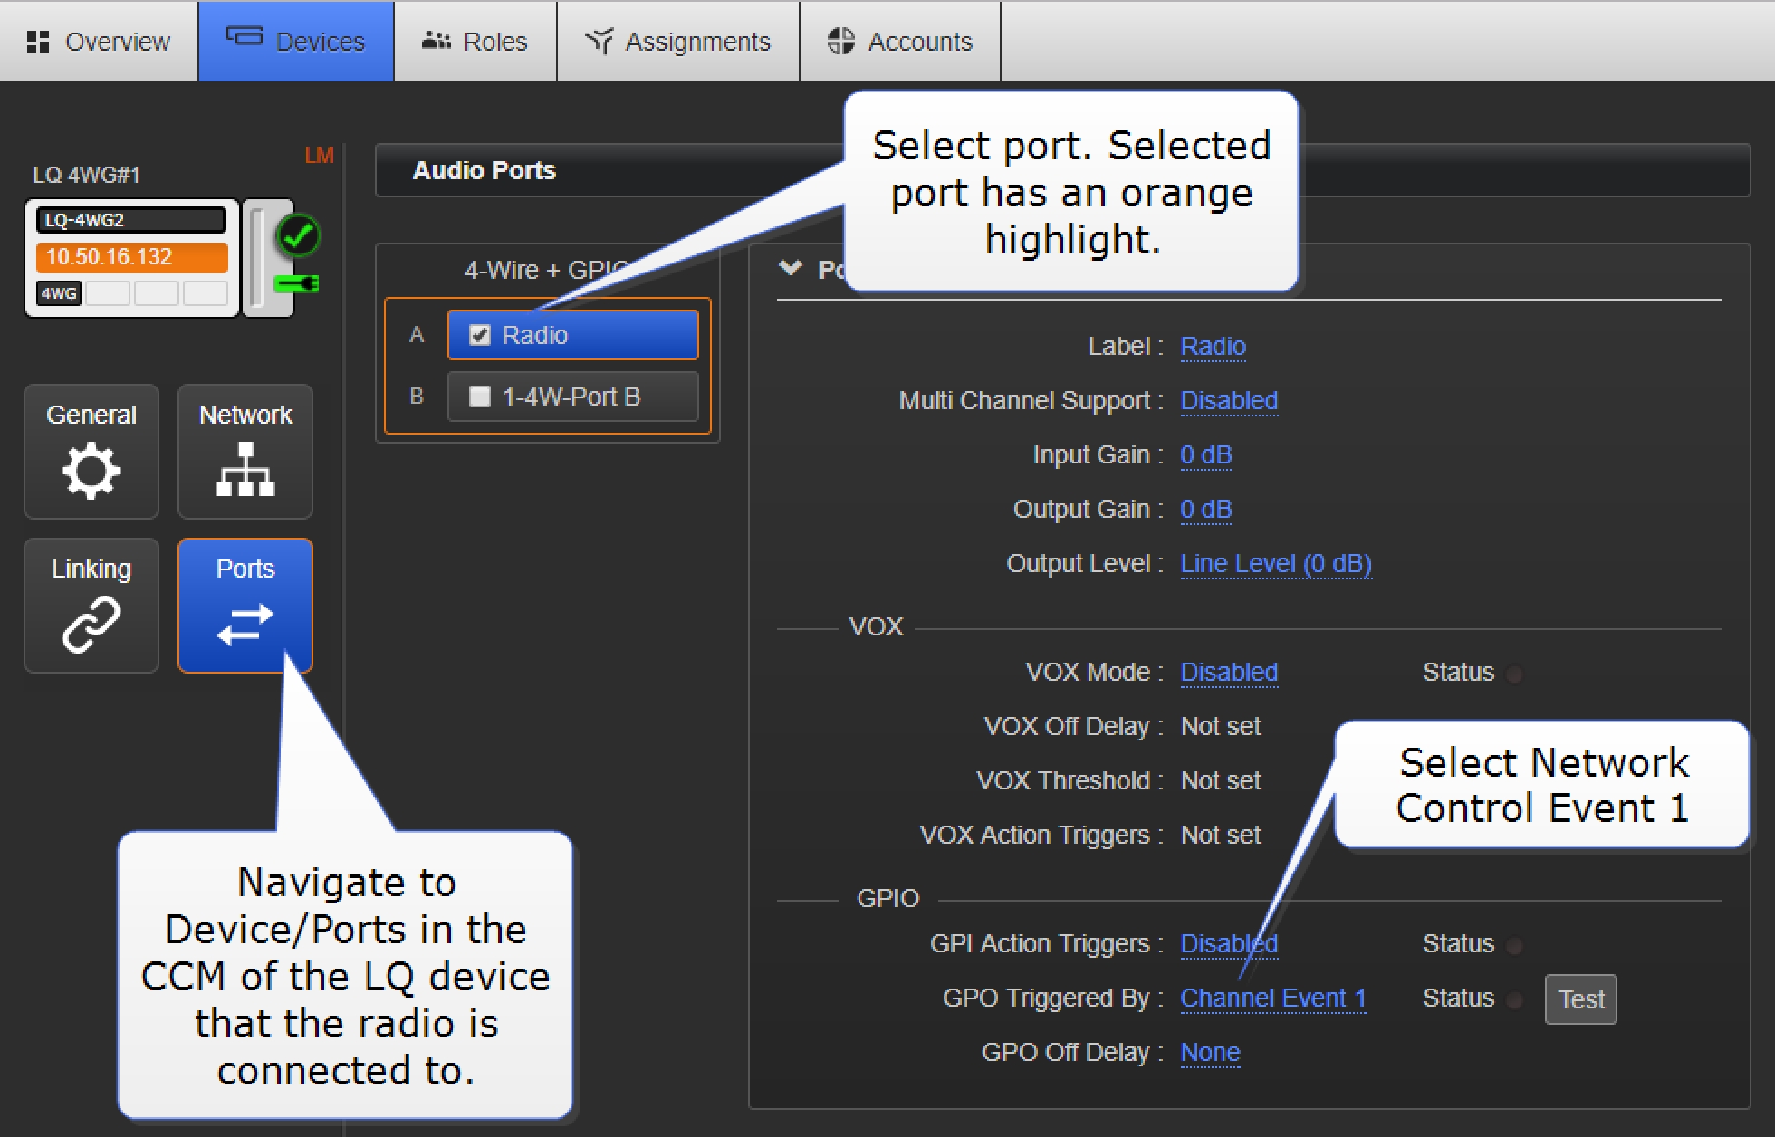Switch to the Overview tab
This screenshot has height=1137, width=1775.
[x=98, y=41]
